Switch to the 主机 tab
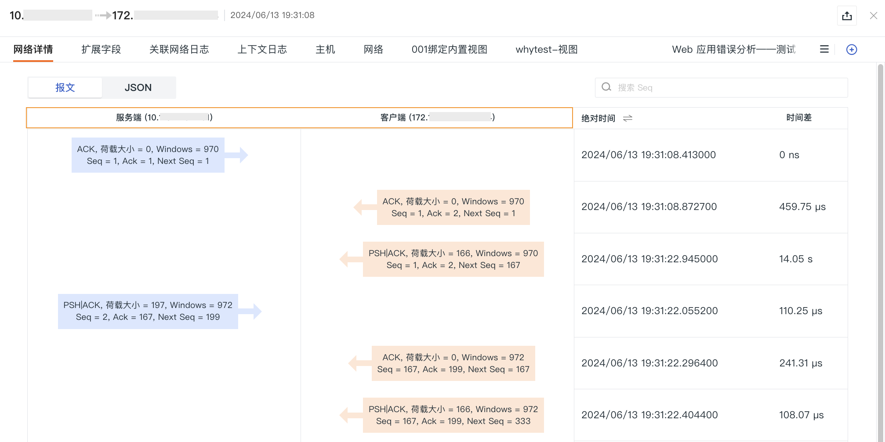Viewport: 885px width, 442px height. [x=325, y=49]
